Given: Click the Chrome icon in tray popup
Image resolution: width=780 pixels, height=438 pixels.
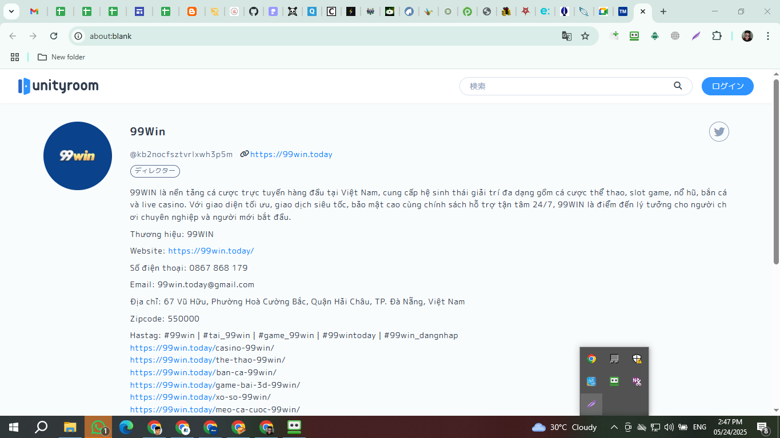Looking at the screenshot, I should pyautogui.click(x=591, y=359).
